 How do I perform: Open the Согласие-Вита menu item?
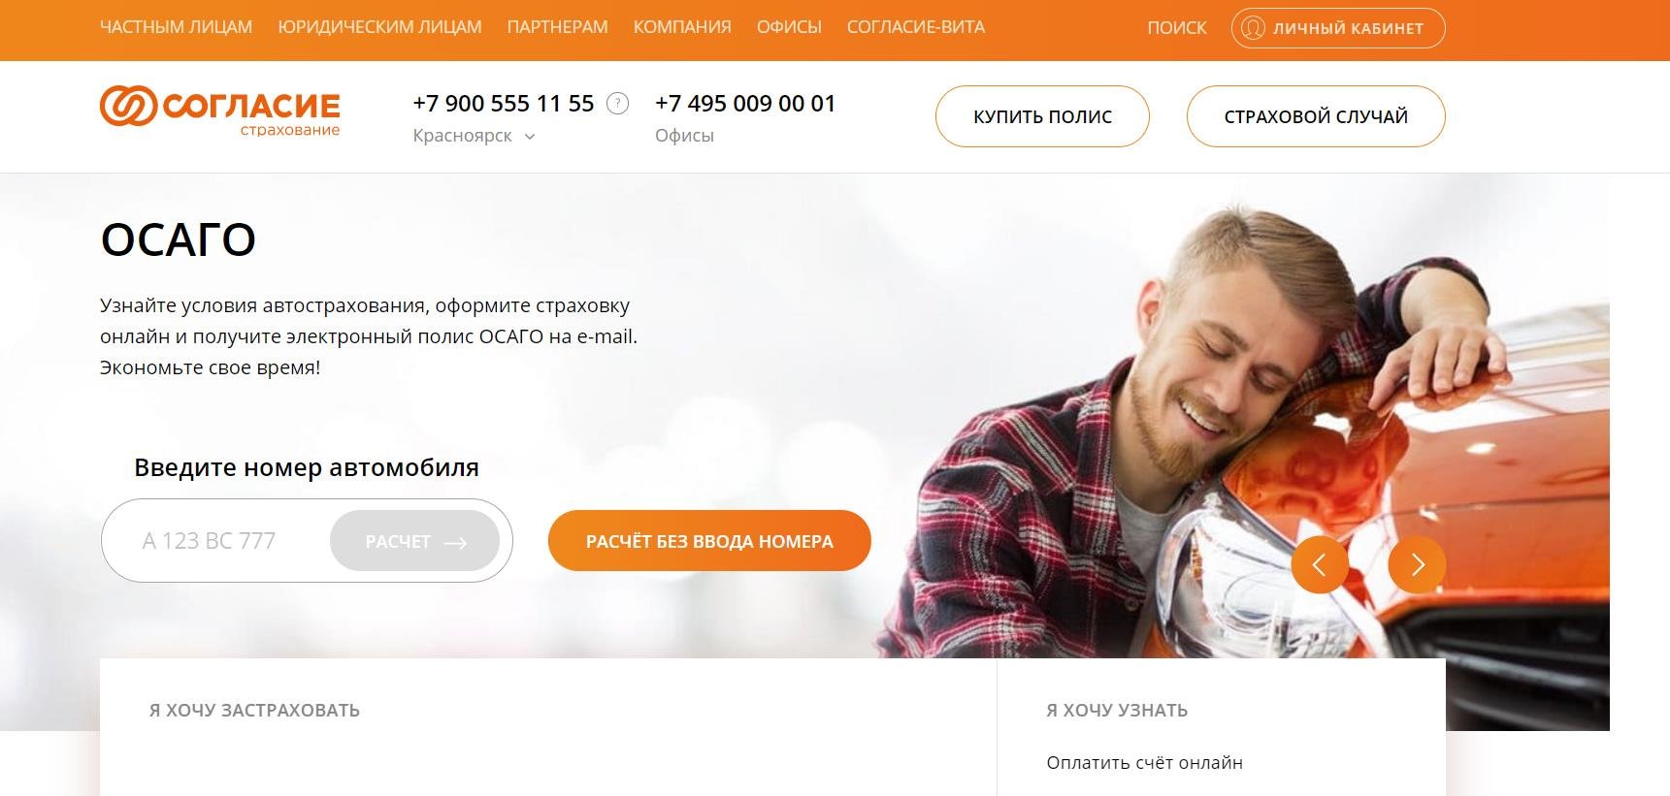(915, 27)
